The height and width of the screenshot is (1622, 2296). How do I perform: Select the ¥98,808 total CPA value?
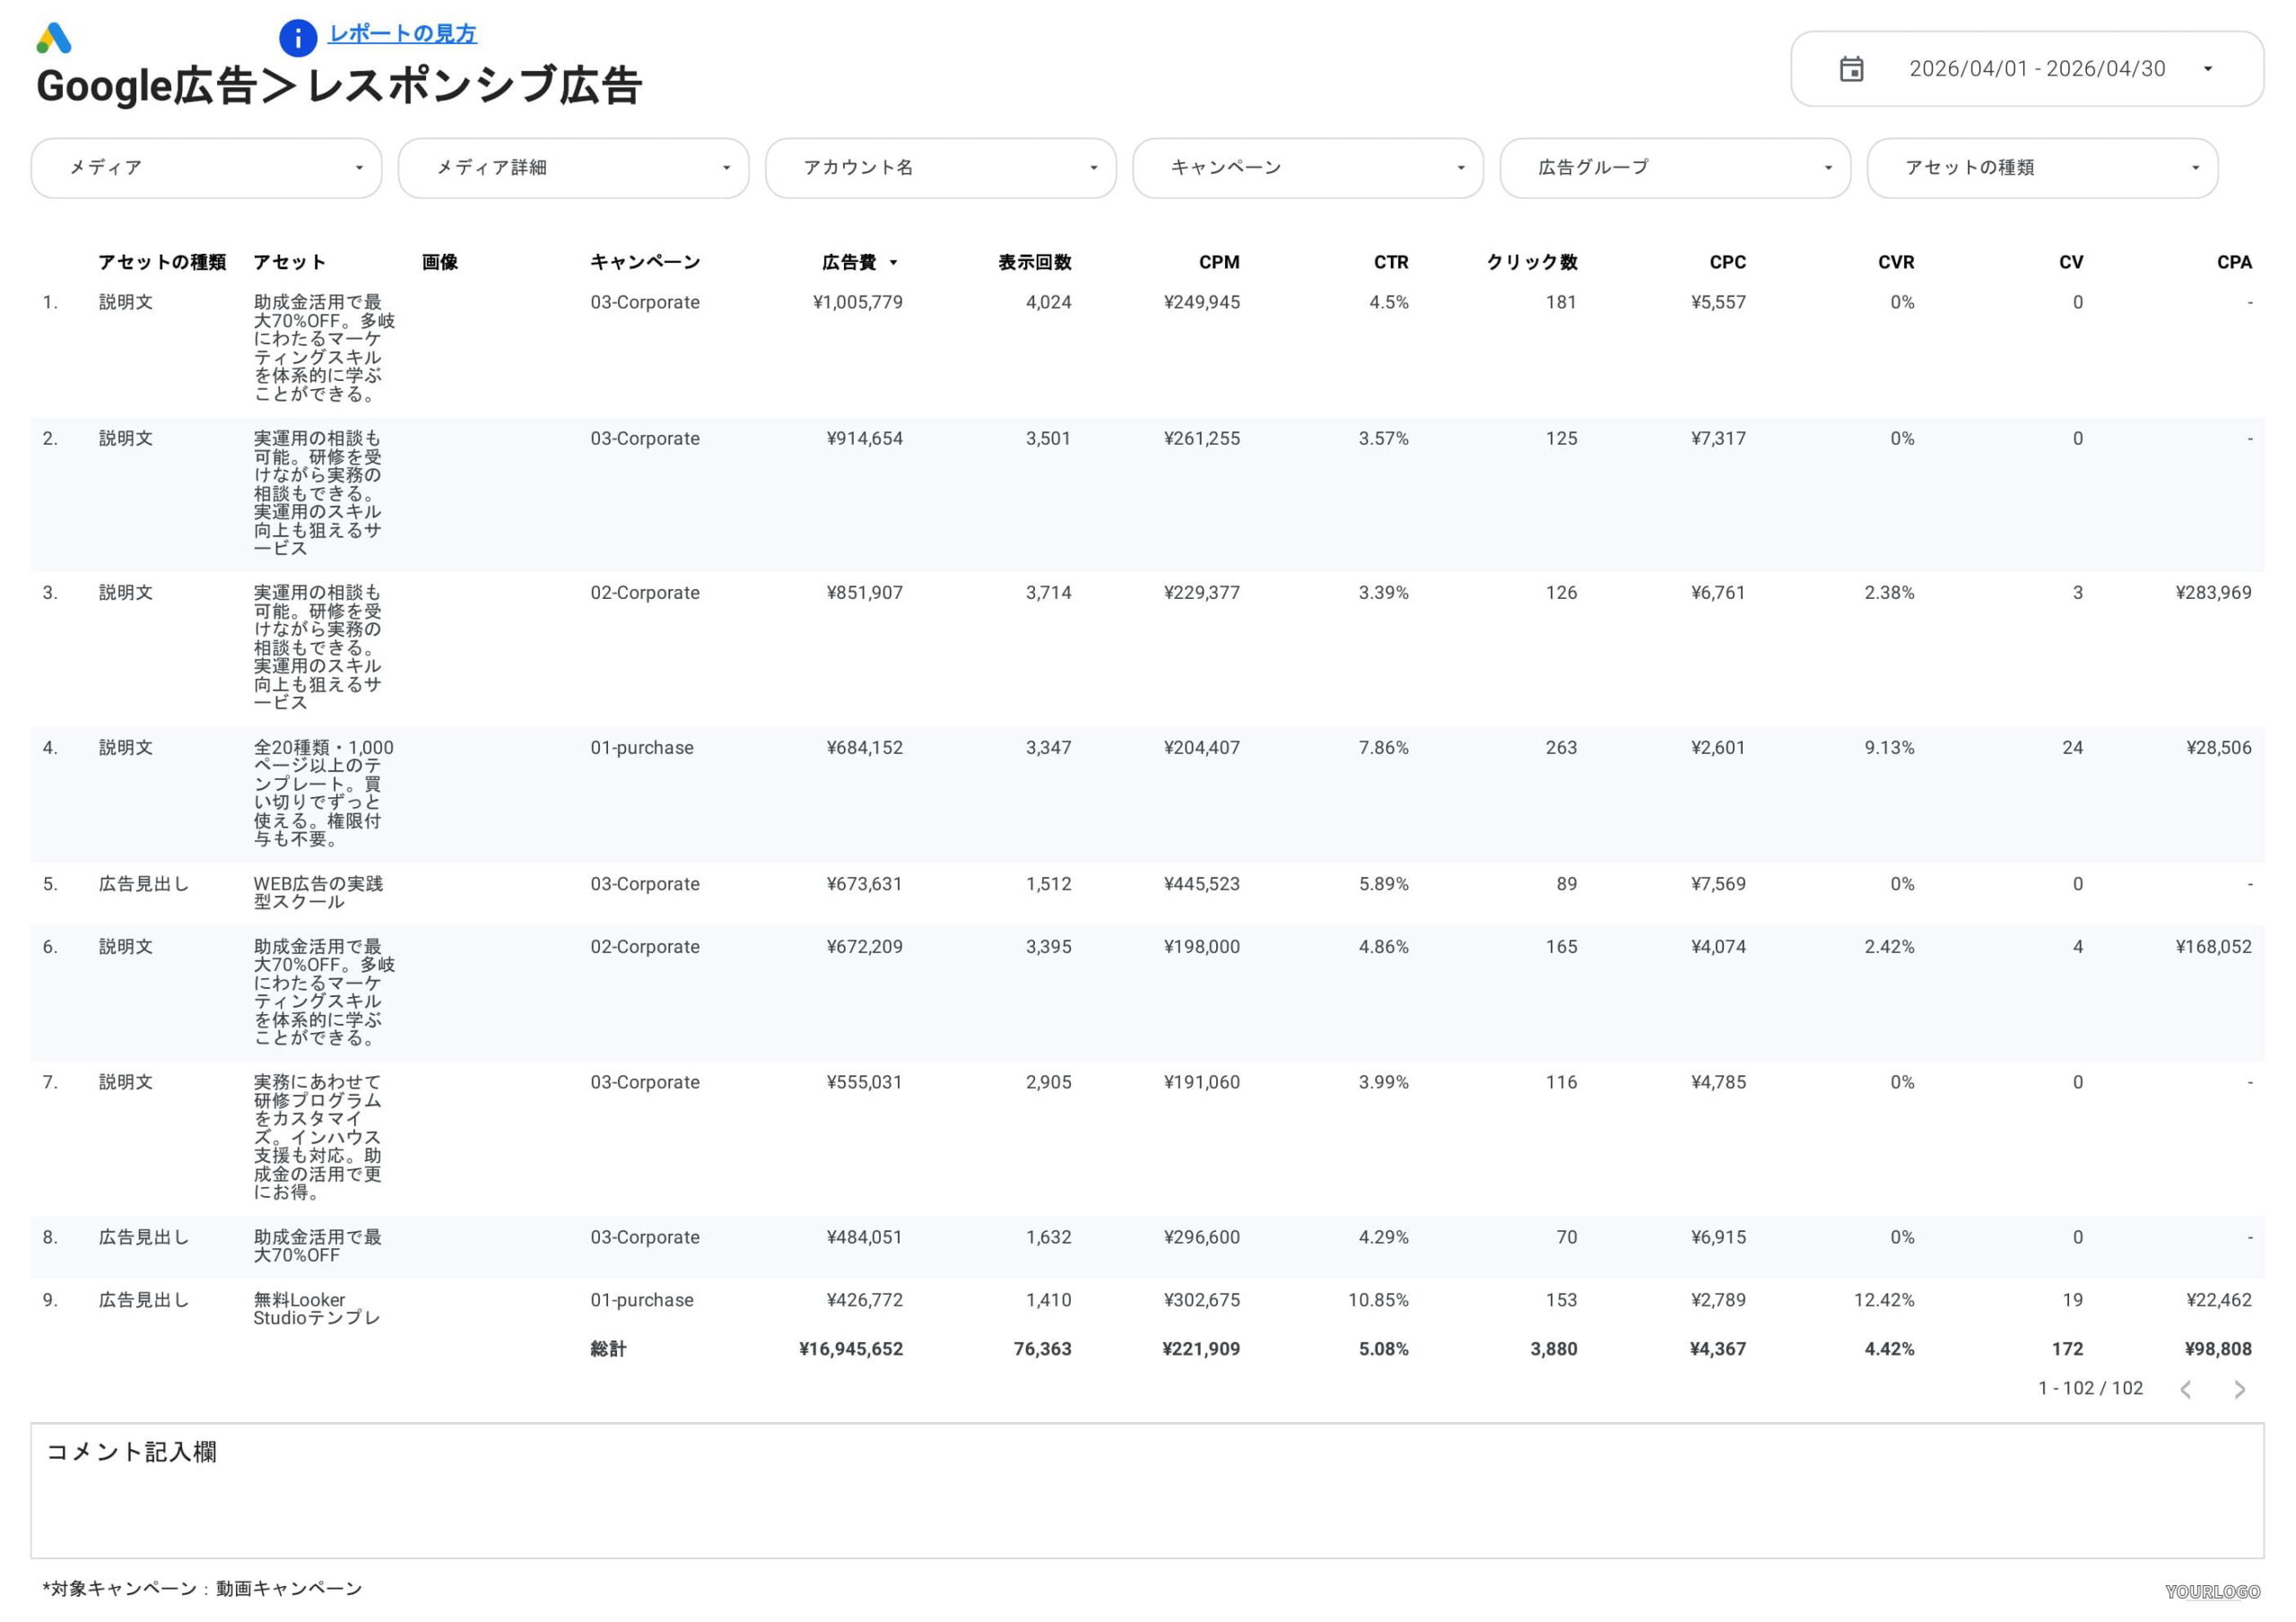(x=2218, y=1349)
